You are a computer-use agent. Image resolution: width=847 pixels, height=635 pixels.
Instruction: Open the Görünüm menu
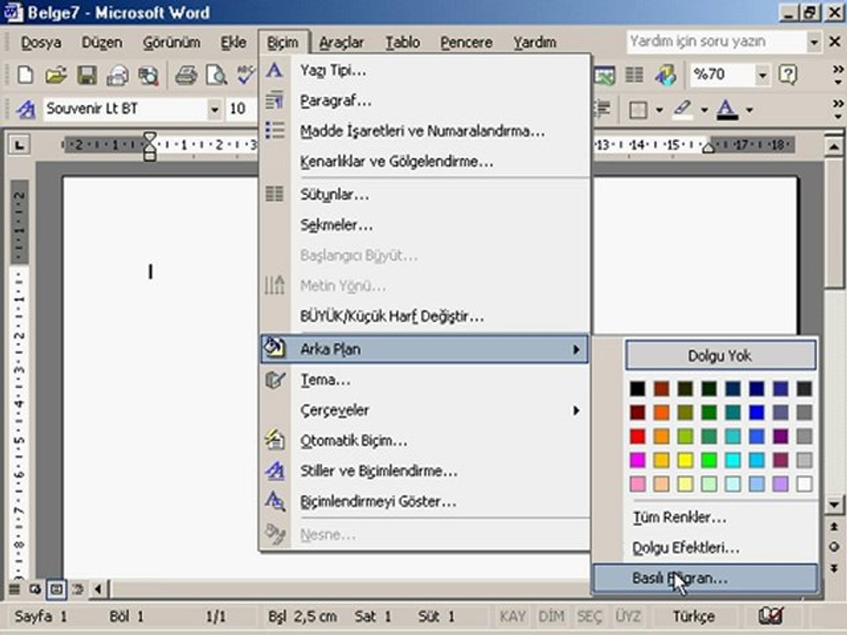[172, 42]
